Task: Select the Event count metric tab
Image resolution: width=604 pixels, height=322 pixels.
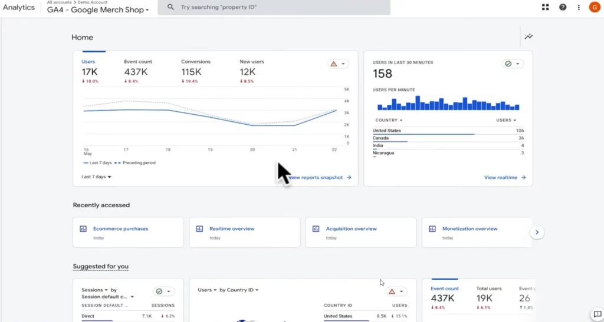Action: point(138,71)
